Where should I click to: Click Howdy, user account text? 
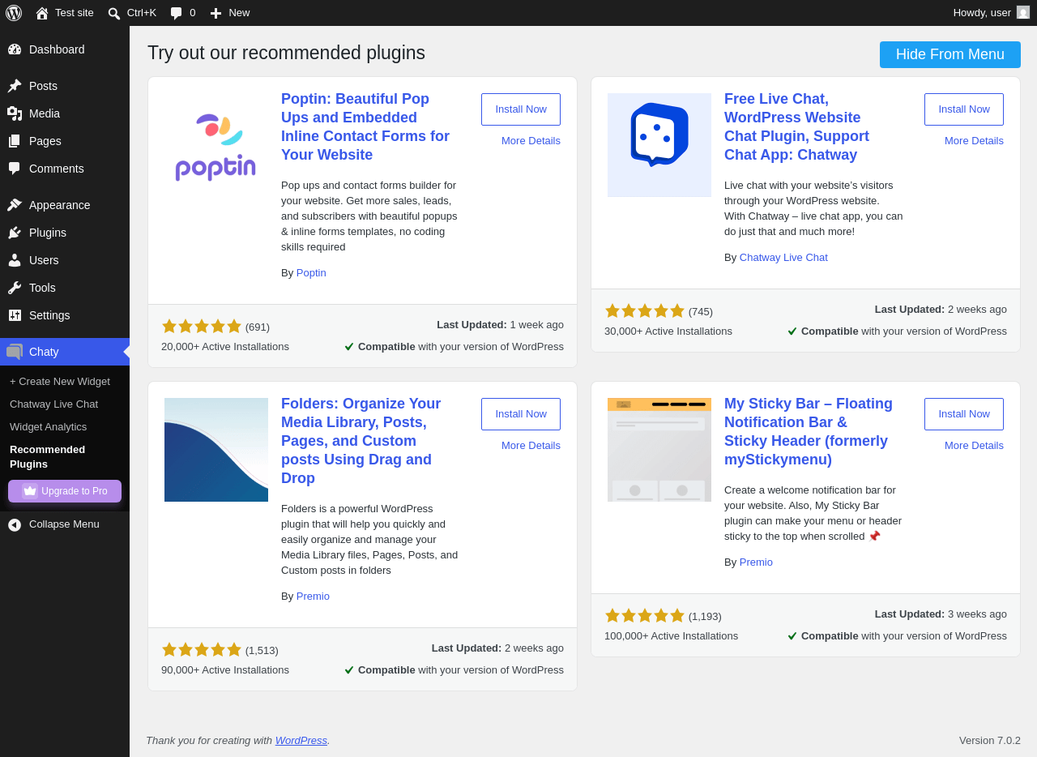tap(982, 13)
